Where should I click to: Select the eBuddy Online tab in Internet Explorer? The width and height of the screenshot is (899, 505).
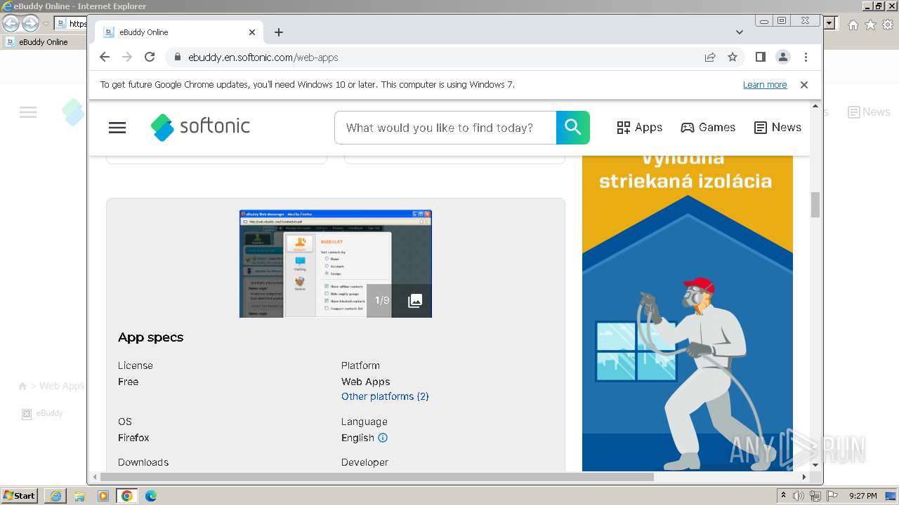point(44,42)
